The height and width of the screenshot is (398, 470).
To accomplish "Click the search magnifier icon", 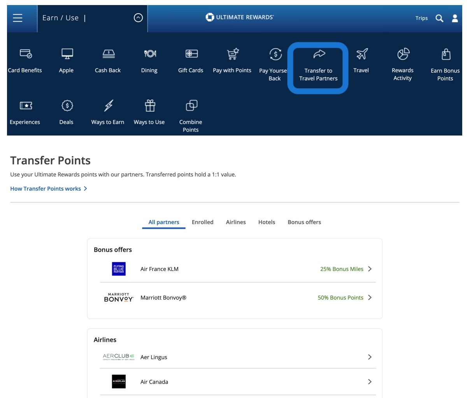I will coord(439,18).
